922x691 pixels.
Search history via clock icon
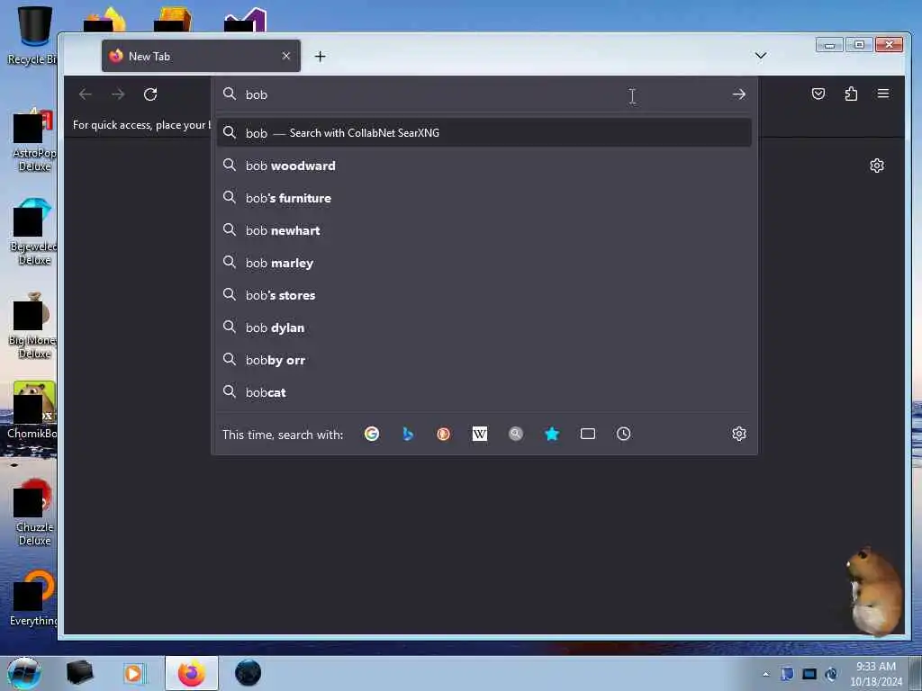(x=623, y=434)
